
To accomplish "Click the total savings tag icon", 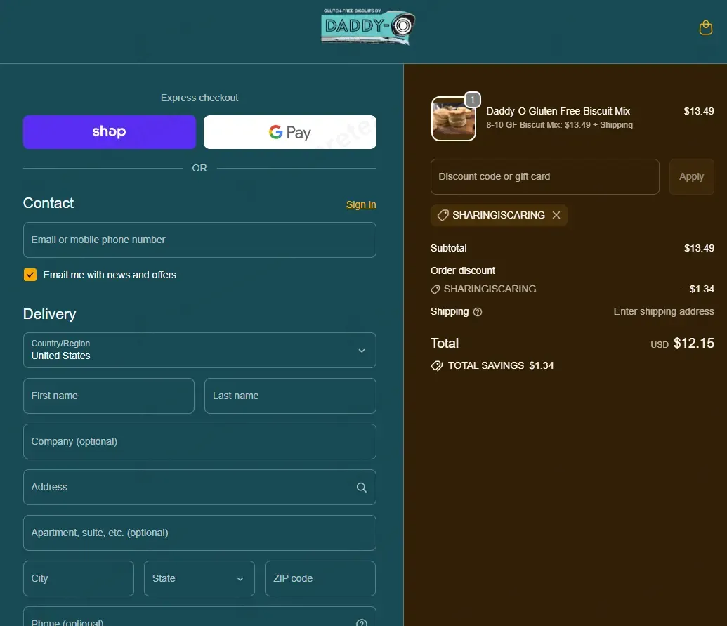I will [x=437, y=366].
